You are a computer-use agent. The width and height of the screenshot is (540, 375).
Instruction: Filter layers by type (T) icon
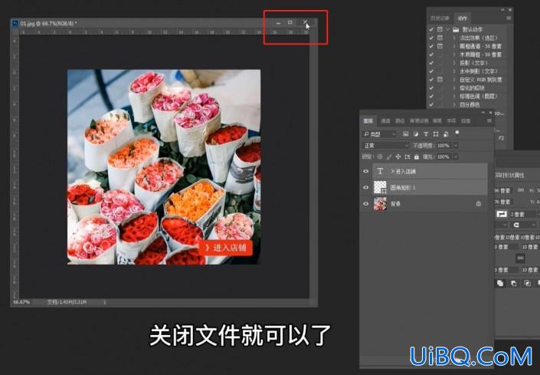(x=426, y=133)
